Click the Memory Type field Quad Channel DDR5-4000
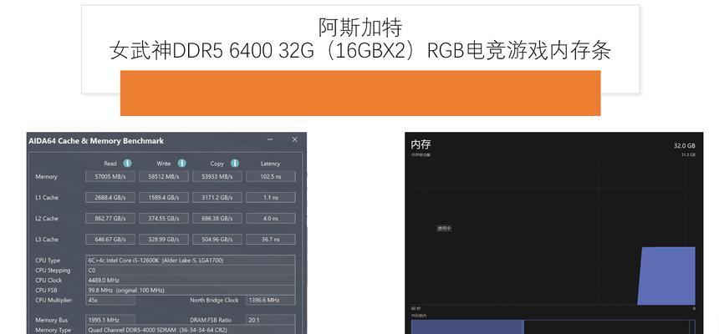The image size is (719, 334). tap(191, 330)
